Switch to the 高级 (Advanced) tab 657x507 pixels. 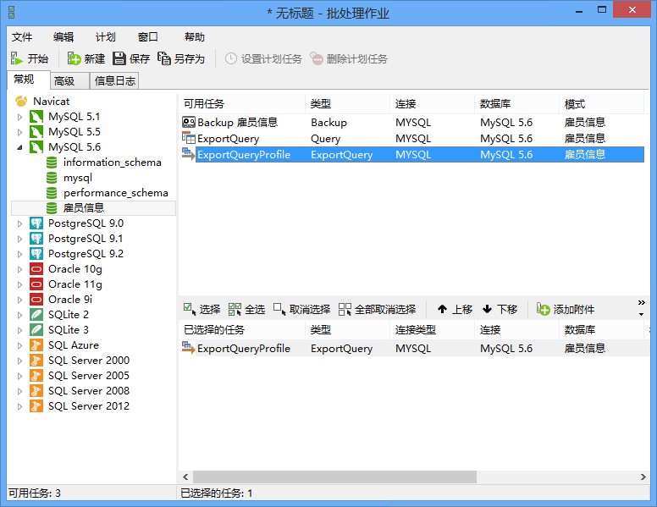pyautogui.click(x=69, y=81)
